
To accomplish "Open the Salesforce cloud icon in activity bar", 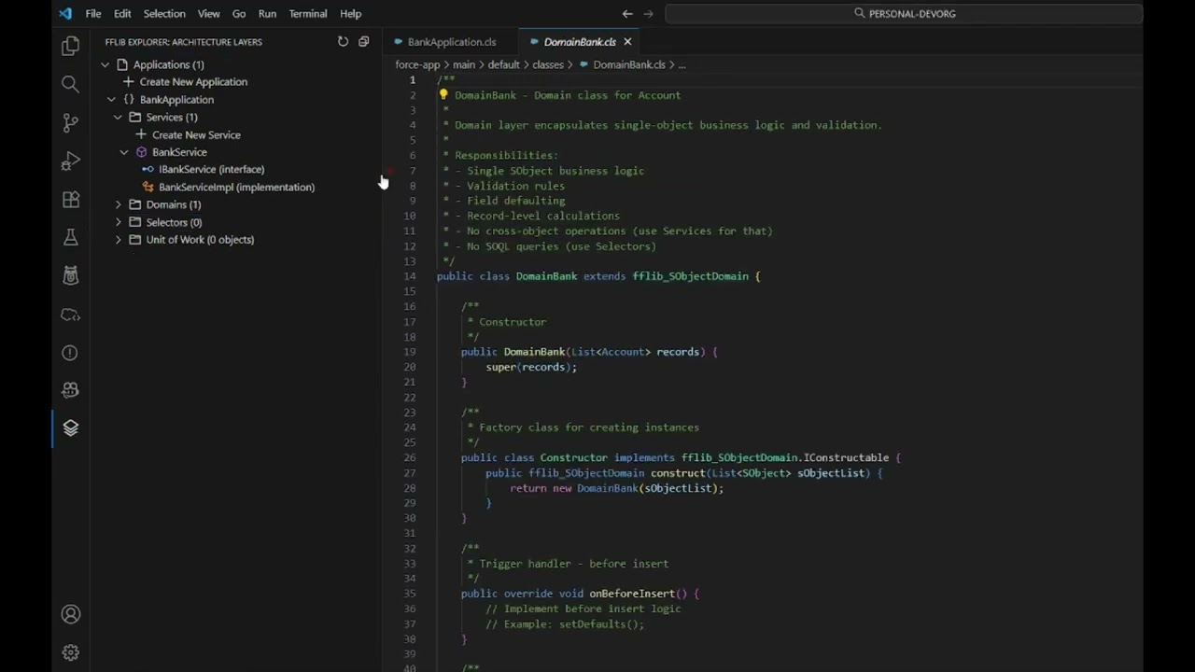I will (70, 315).
